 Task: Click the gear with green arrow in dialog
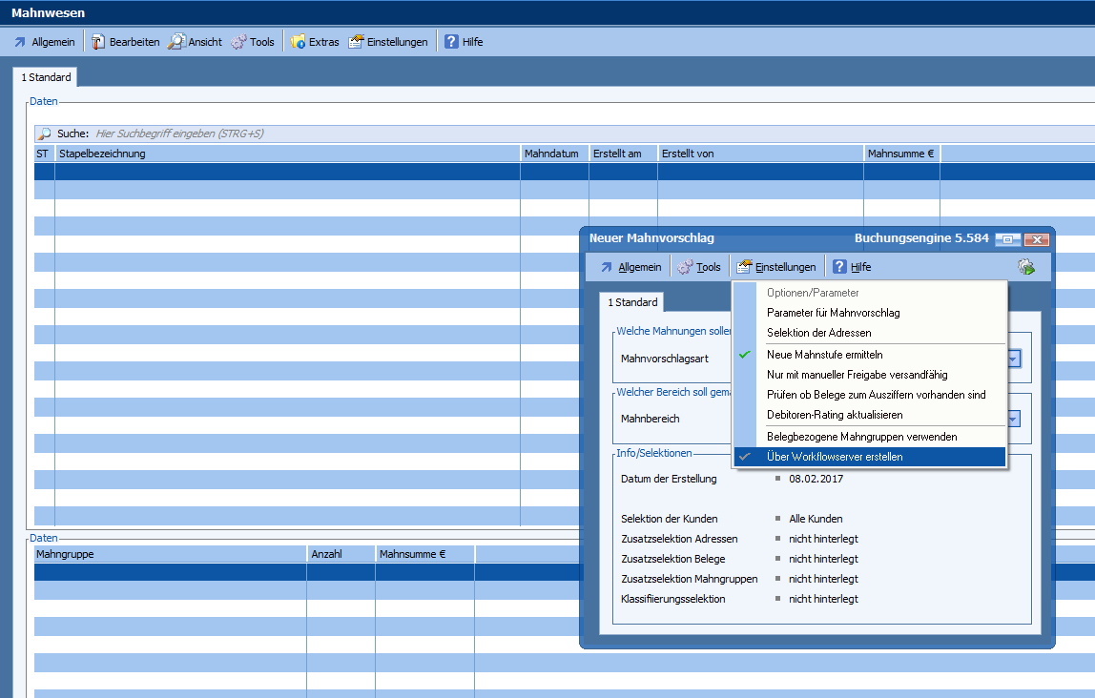[1026, 267]
